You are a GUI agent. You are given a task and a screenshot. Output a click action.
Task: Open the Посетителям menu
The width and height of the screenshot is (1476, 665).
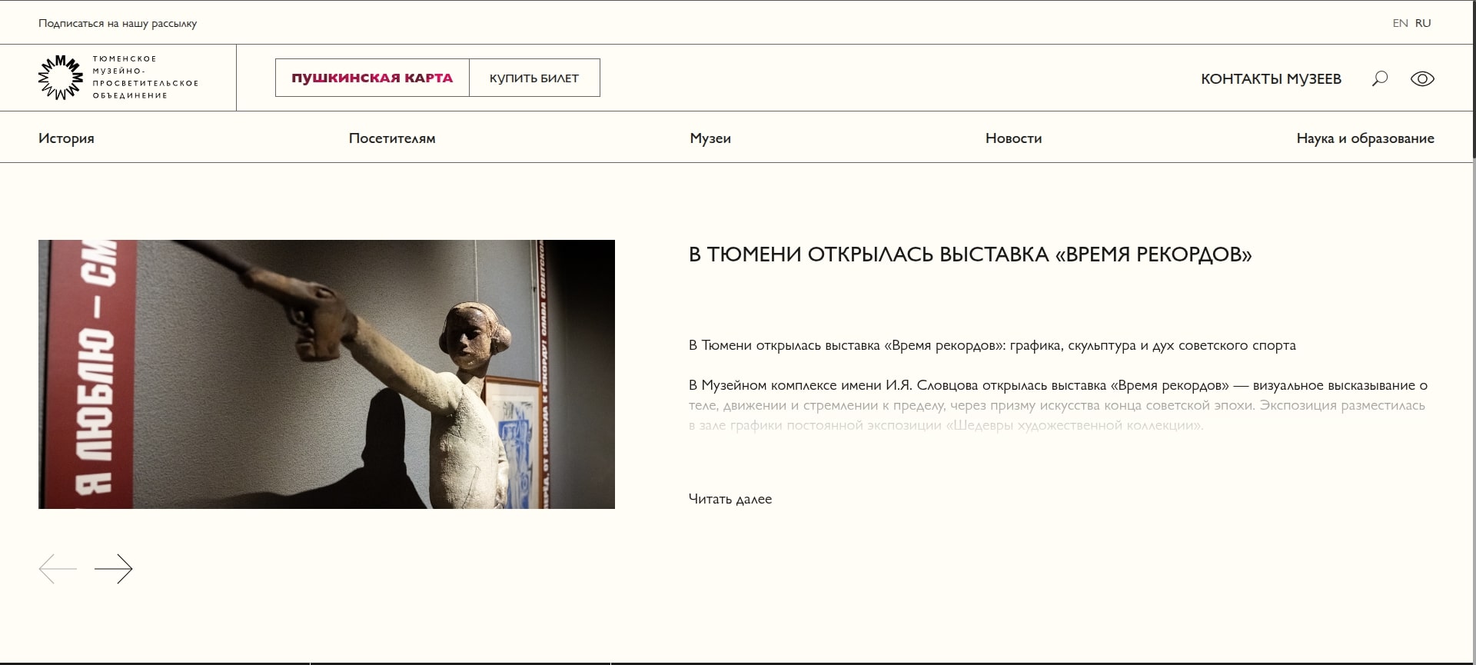pyautogui.click(x=392, y=138)
